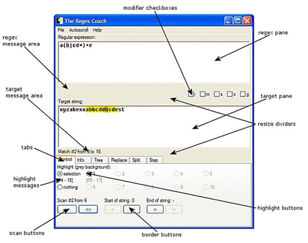
Task: Click the Regex Coach title bar icon
Action: pyautogui.click(x=60, y=21)
